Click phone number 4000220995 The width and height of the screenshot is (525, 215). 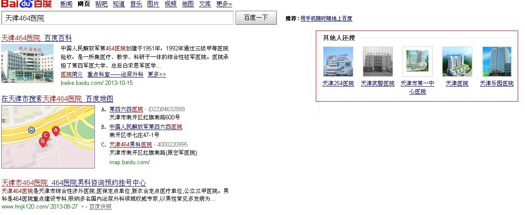[x=172, y=144]
